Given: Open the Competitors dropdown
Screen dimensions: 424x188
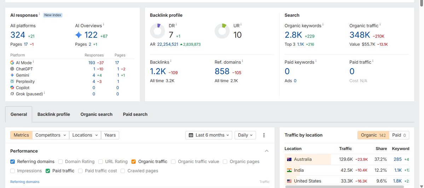Looking at the screenshot, I should (51, 135).
